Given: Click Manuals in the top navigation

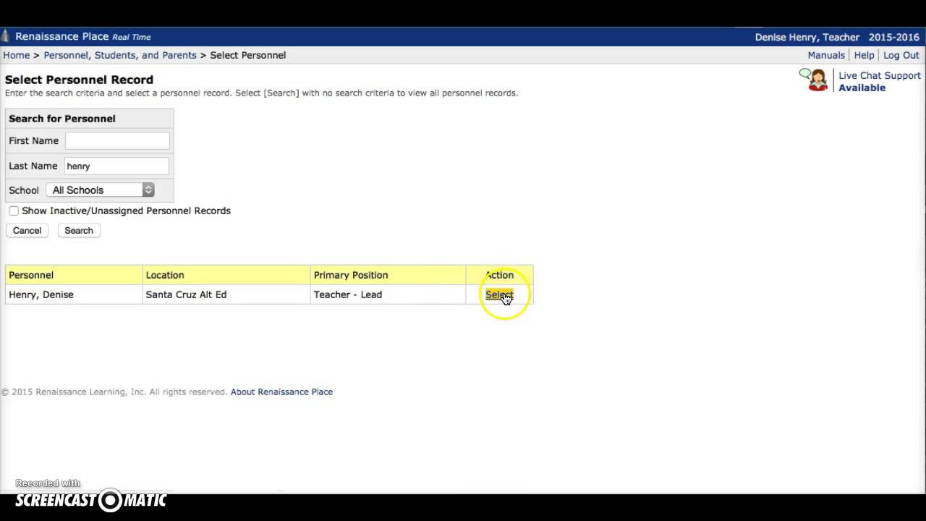Looking at the screenshot, I should (x=825, y=55).
